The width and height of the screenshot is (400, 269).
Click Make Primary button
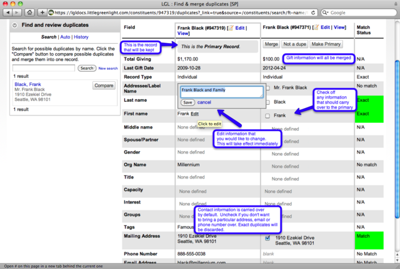point(326,44)
